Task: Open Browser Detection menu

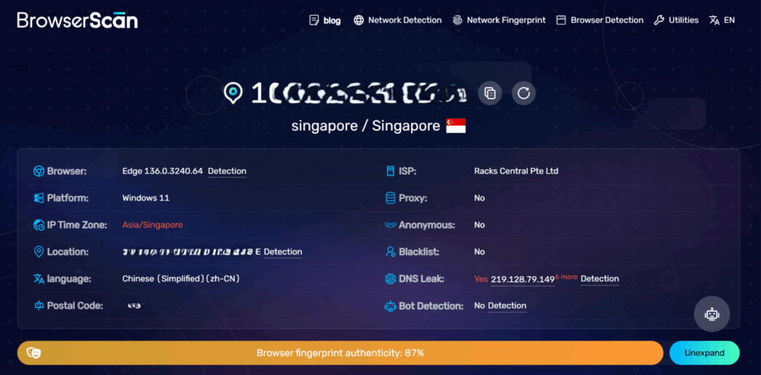Action: coord(607,20)
